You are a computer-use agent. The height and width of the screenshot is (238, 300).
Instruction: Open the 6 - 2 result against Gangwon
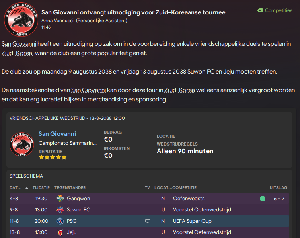click(x=279, y=199)
